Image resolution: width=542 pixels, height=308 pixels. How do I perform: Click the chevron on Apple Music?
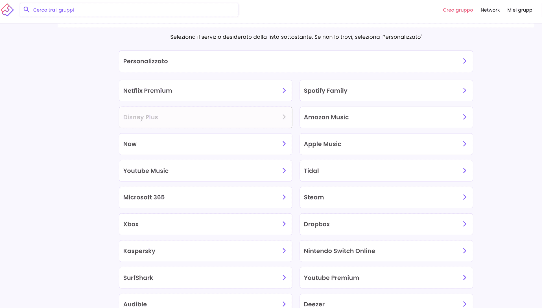pos(465,144)
